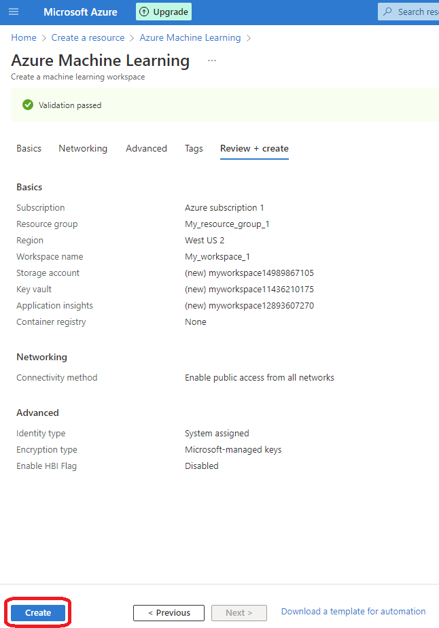
Task: Switch to the Basics tab
Action: 29,149
